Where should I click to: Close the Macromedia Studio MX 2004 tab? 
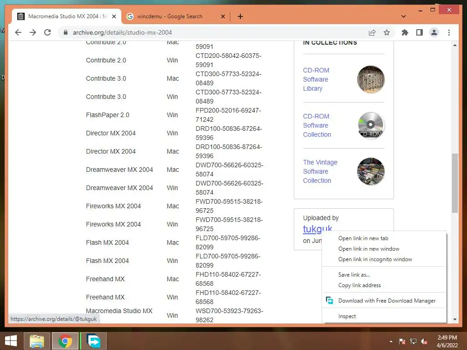click(x=114, y=16)
